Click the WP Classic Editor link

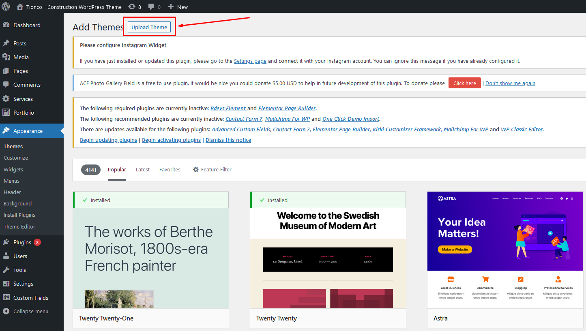(522, 129)
